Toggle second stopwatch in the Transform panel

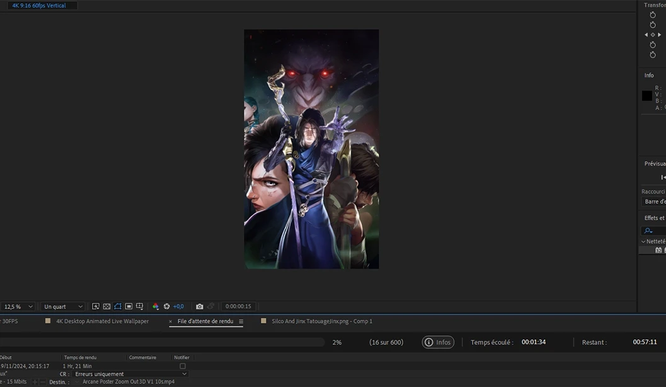click(x=653, y=25)
